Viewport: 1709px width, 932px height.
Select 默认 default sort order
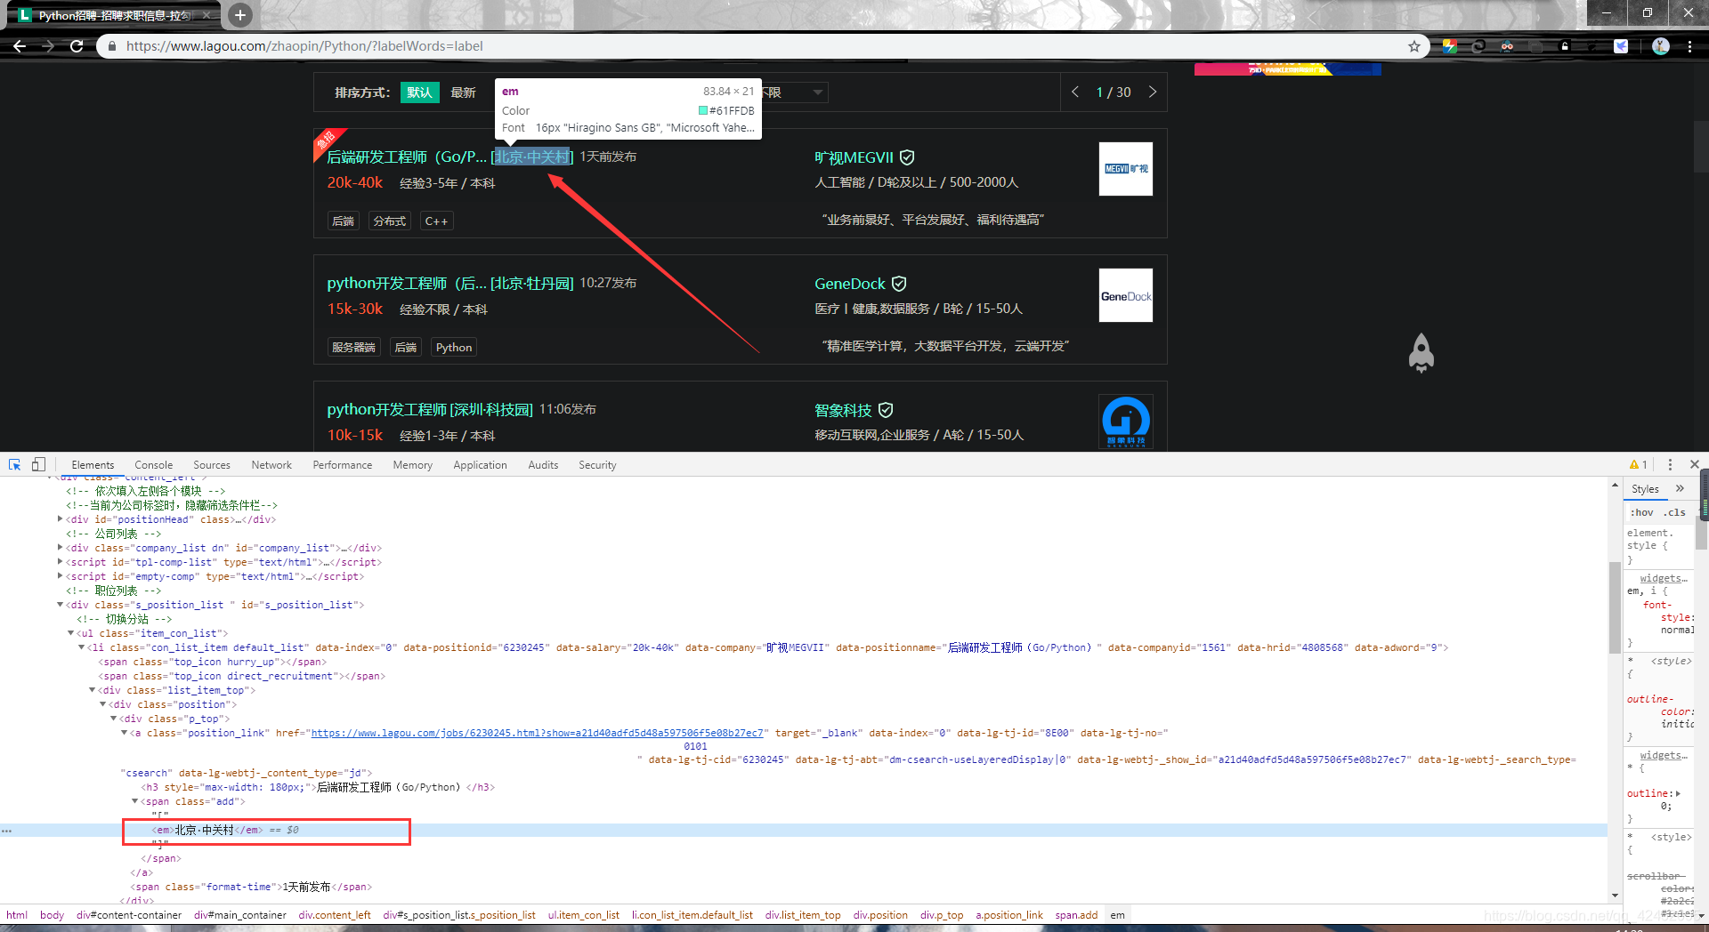pyautogui.click(x=419, y=92)
